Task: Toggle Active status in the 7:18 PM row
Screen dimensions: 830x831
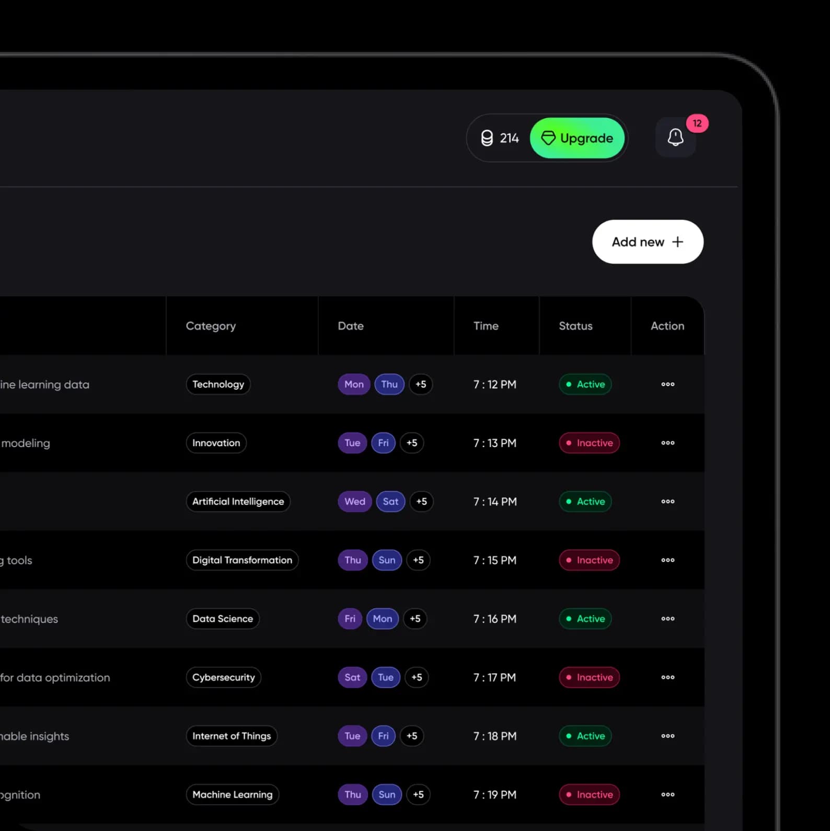Action: pyautogui.click(x=585, y=736)
